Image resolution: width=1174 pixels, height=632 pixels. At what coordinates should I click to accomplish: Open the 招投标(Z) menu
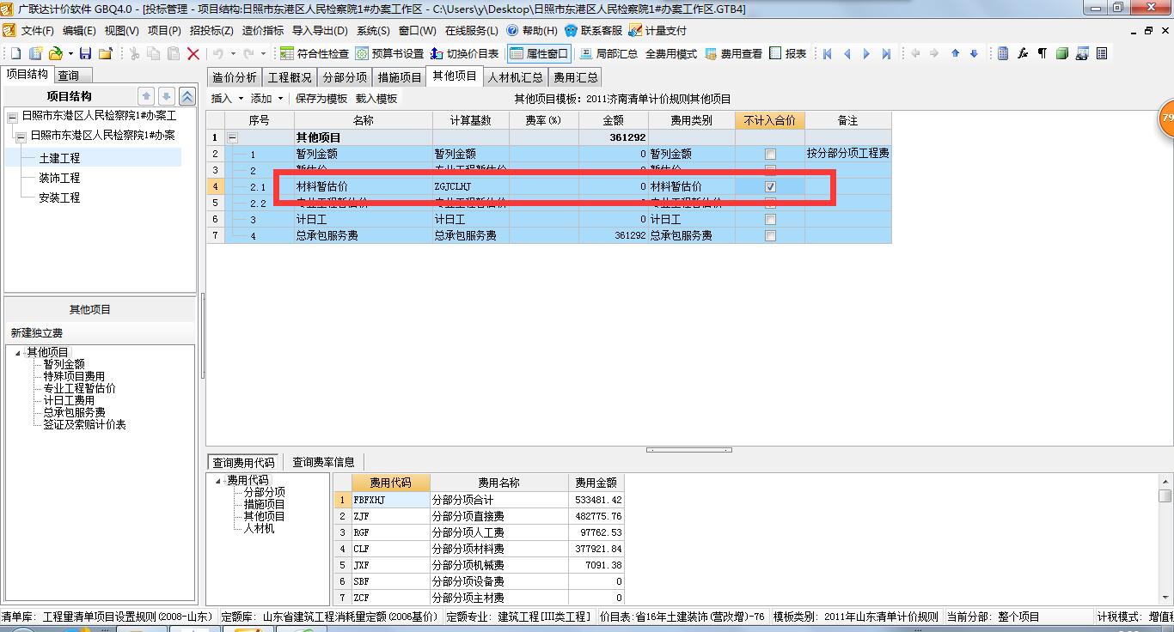(x=211, y=30)
